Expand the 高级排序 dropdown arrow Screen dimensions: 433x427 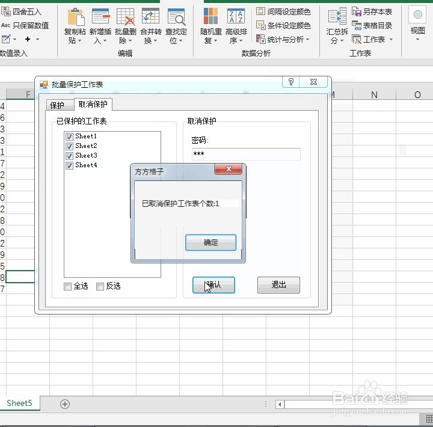point(241,41)
